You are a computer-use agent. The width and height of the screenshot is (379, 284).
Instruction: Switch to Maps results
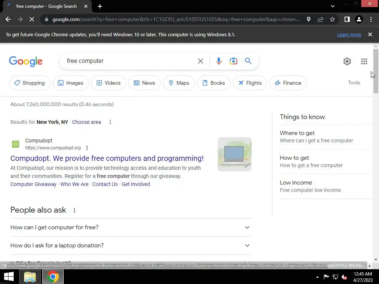click(179, 83)
